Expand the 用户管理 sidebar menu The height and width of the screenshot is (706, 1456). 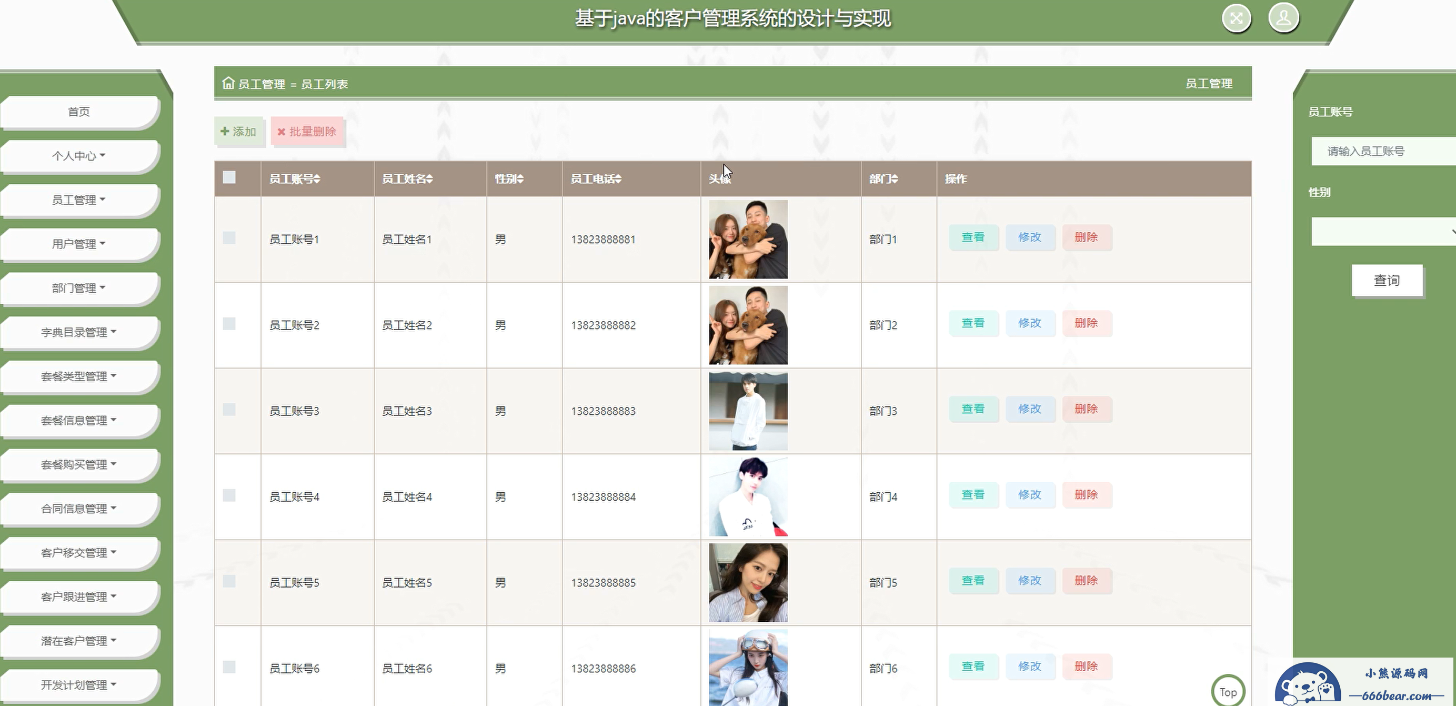[79, 244]
